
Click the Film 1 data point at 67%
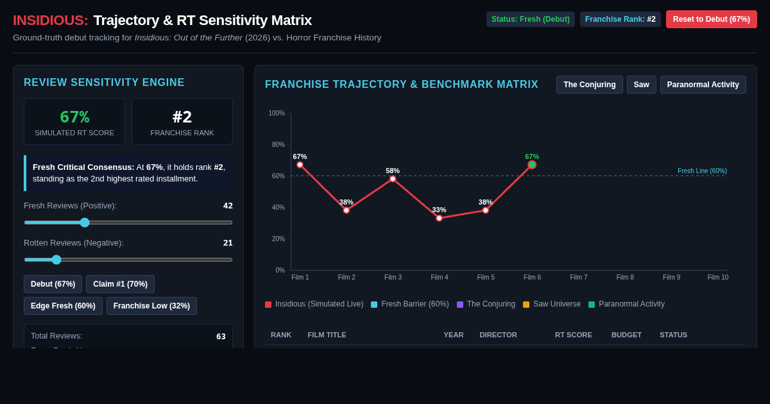pyautogui.click(x=300, y=165)
